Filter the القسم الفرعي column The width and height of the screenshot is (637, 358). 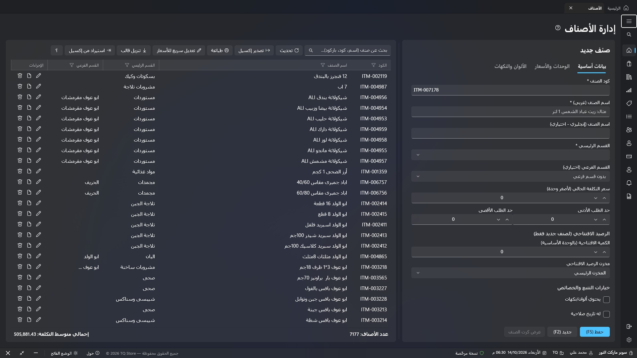(71, 65)
